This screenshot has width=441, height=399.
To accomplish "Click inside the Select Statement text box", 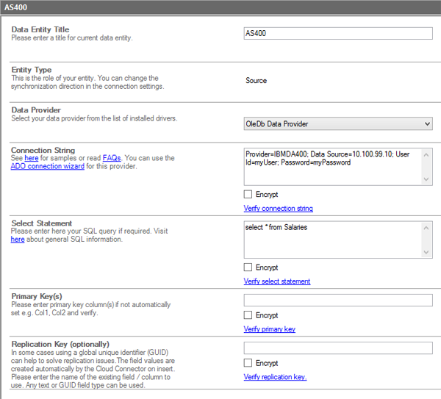I will [x=331, y=240].
